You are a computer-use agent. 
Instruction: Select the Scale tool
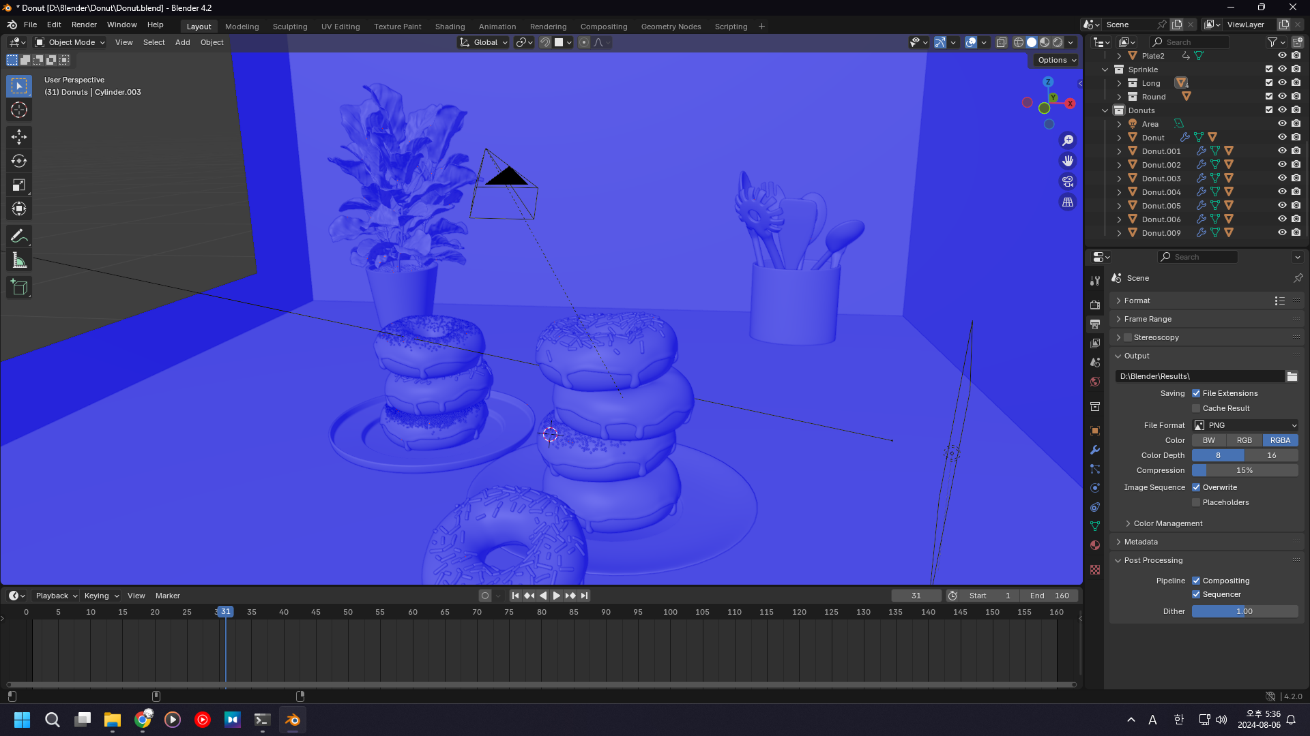point(19,185)
